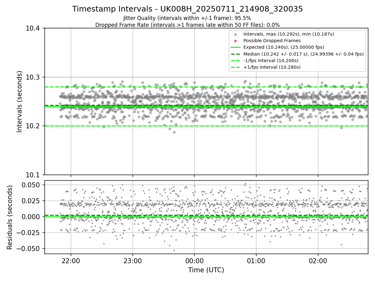This screenshot has height=281, width=375.
Task: Select the Dropped Frame Rate 0.0% subtitle
Action: (187, 25)
